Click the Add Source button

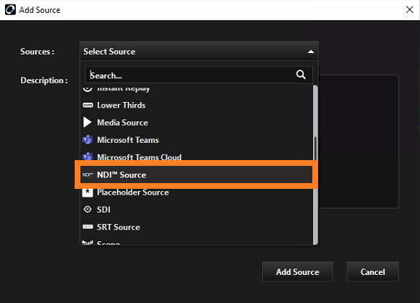click(x=297, y=271)
